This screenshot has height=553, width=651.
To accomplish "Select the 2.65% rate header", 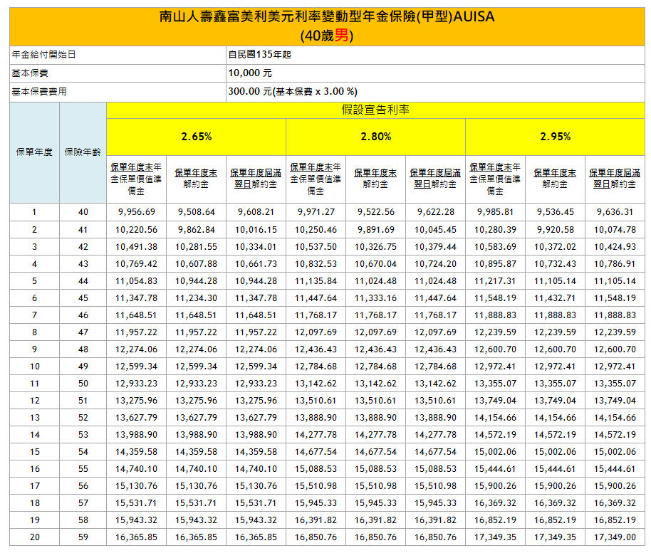I will click(x=197, y=137).
